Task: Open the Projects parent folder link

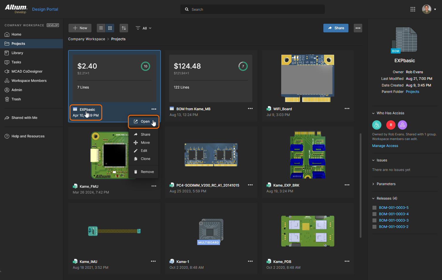Action: [413, 92]
